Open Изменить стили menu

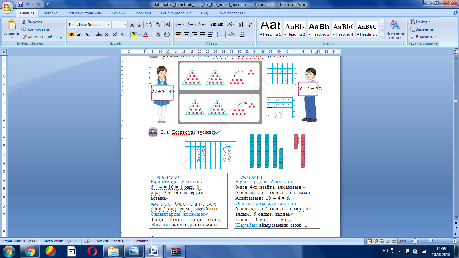pyautogui.click(x=395, y=29)
